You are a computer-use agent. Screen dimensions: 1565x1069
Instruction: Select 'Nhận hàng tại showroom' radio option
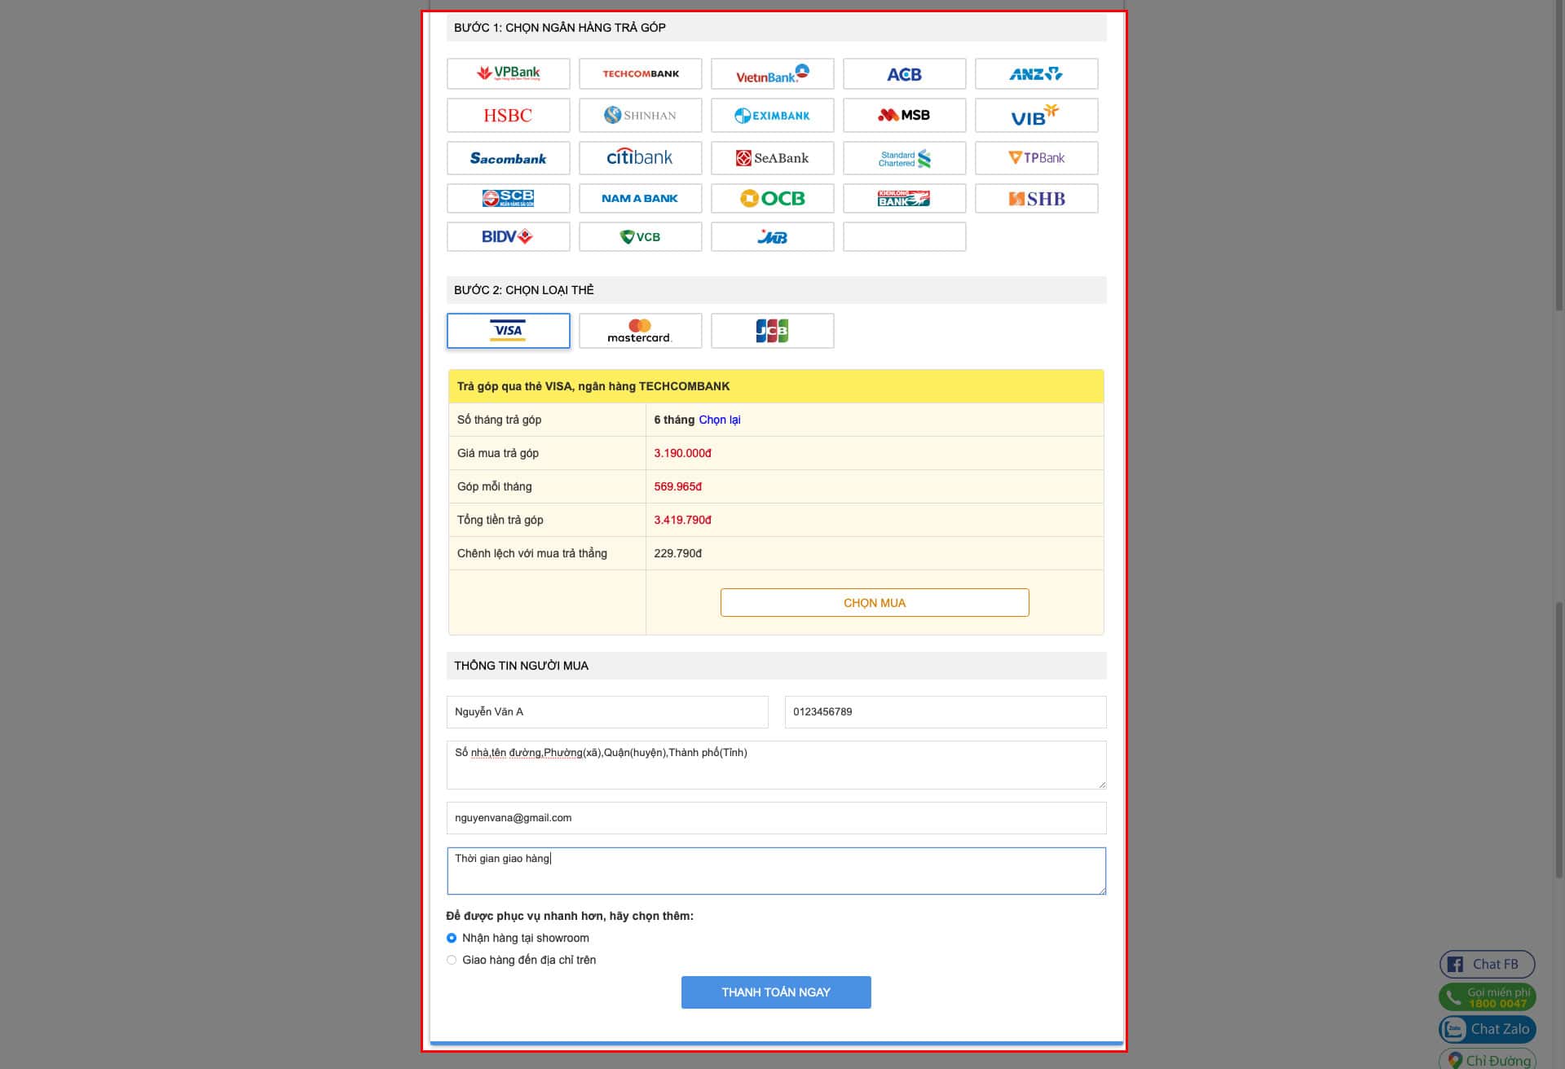tap(452, 938)
